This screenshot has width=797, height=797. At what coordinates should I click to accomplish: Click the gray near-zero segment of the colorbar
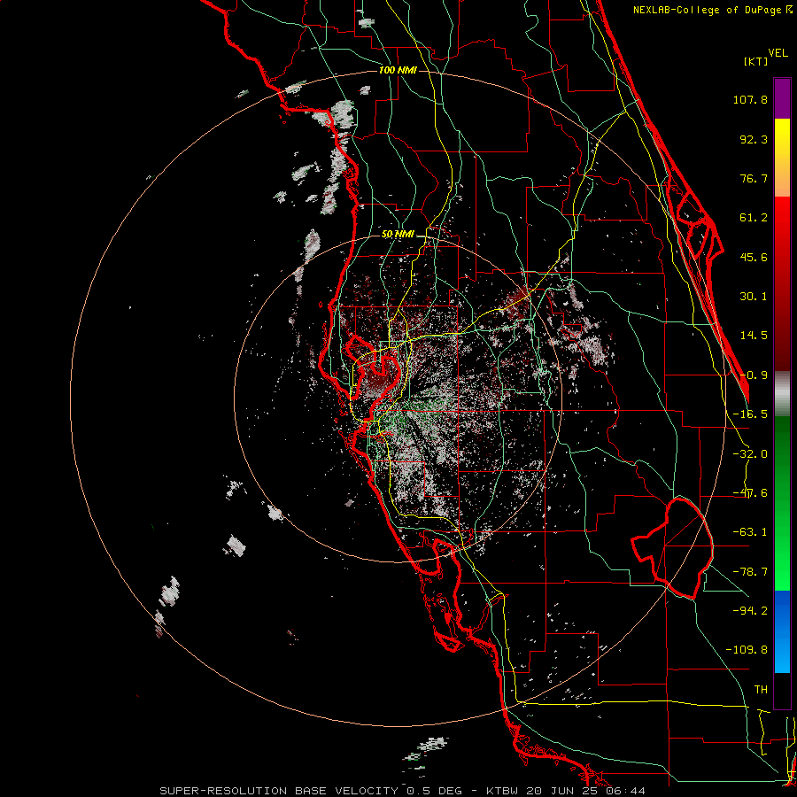pos(782,393)
